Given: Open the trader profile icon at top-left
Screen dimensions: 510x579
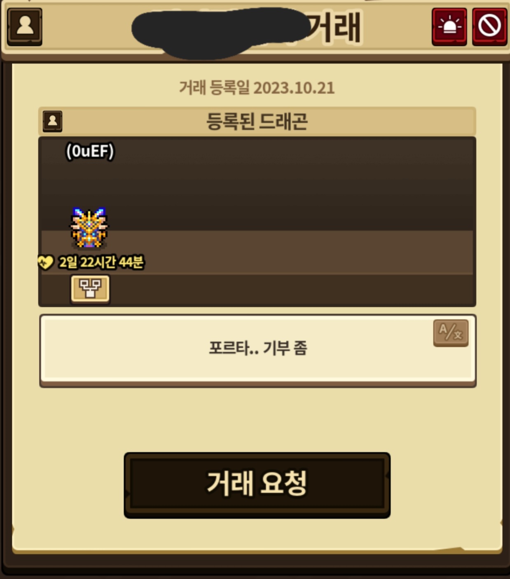Looking at the screenshot, I should [x=25, y=26].
